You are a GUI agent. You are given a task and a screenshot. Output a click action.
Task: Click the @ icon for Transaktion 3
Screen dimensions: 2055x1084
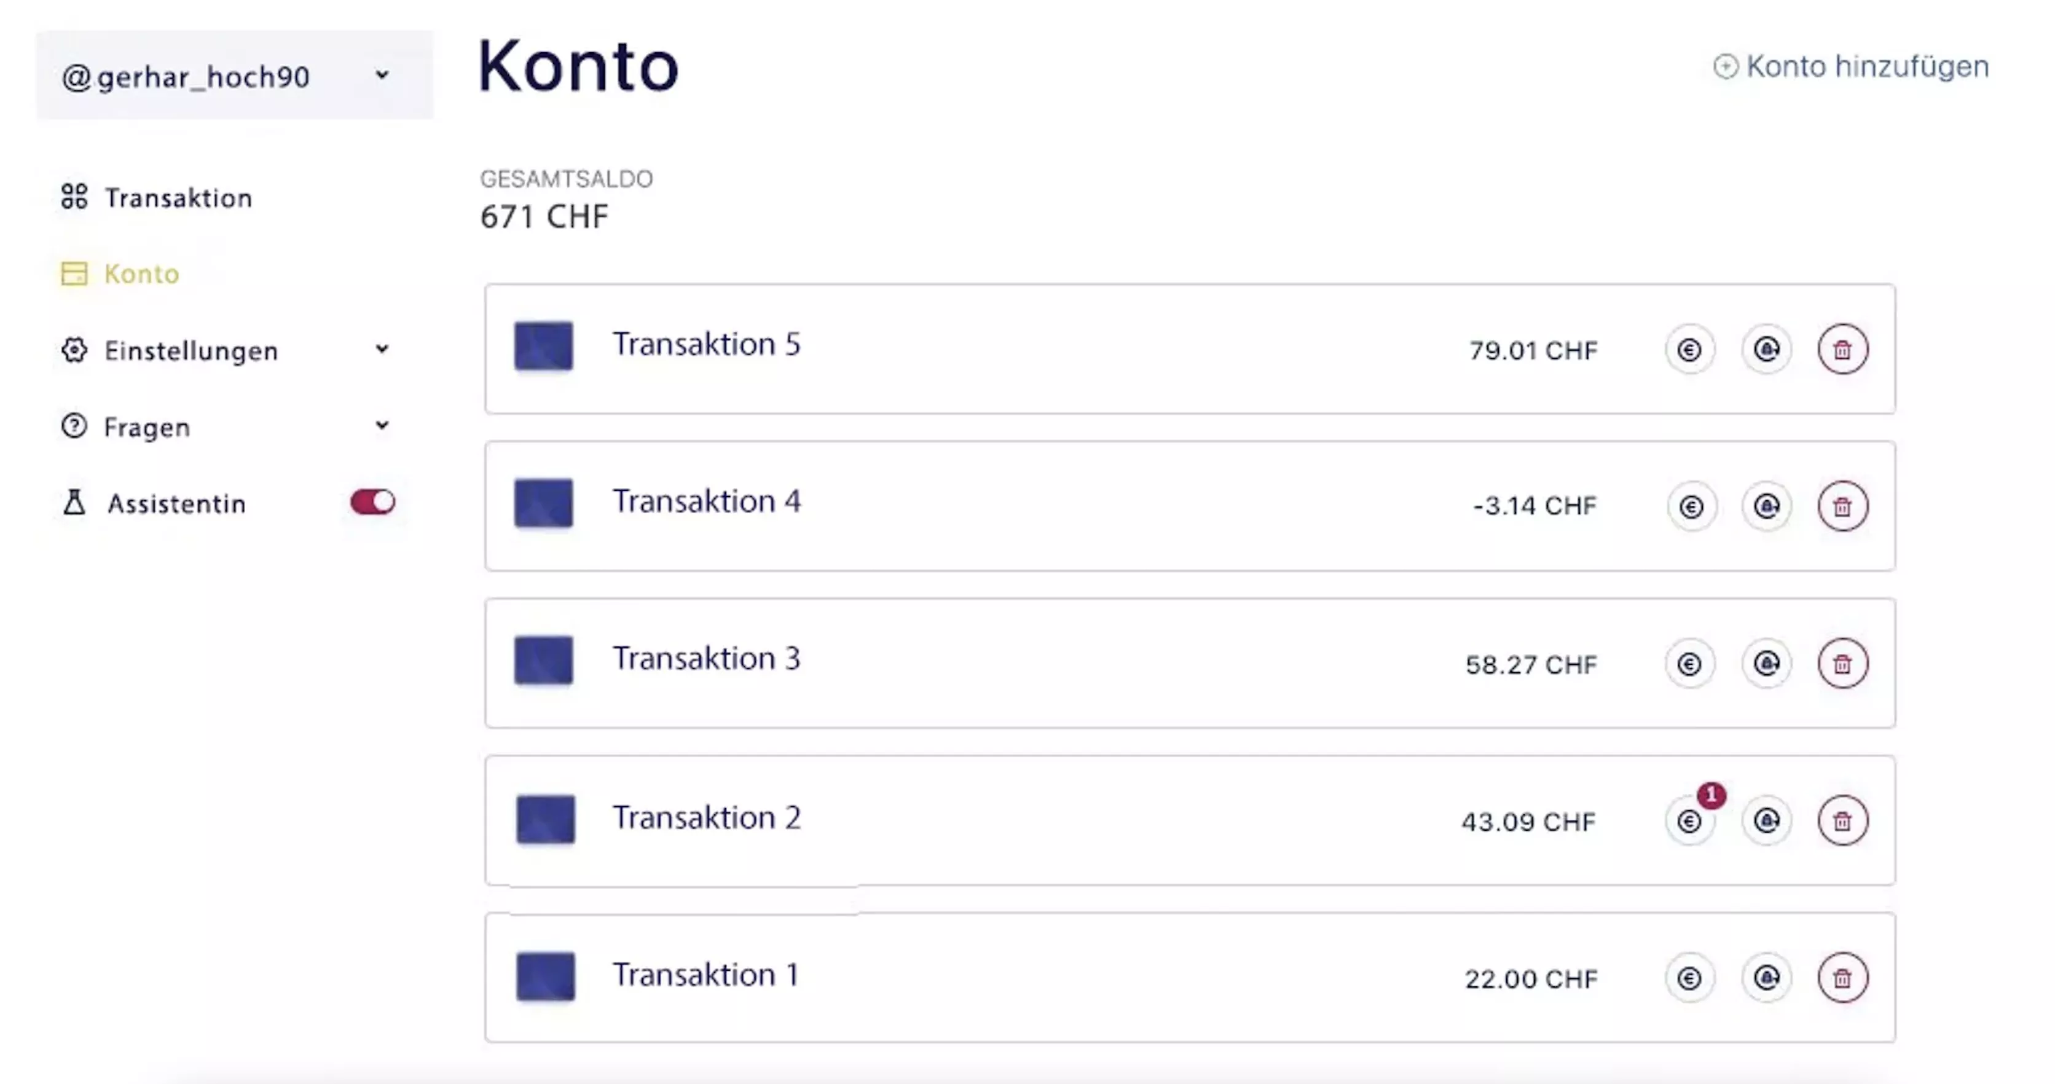[x=1767, y=664]
